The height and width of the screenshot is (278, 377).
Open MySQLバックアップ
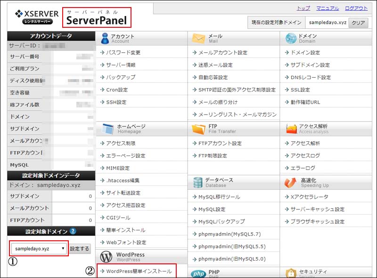pos(221,221)
